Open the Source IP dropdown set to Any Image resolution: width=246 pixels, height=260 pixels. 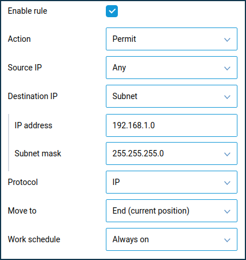coord(172,68)
